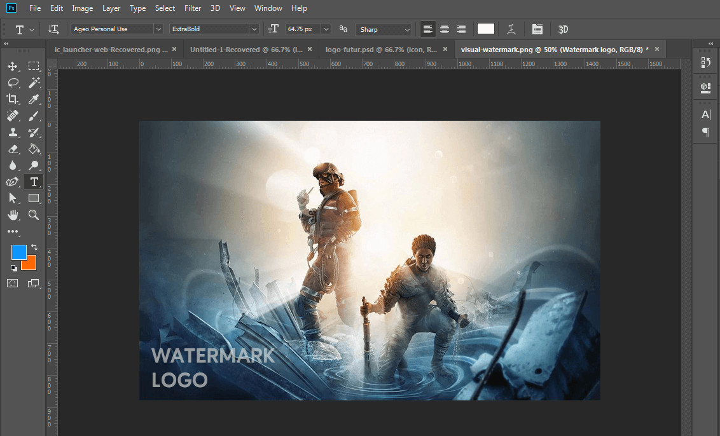Select the Eraser tool
This screenshot has height=436, width=720.
13,149
